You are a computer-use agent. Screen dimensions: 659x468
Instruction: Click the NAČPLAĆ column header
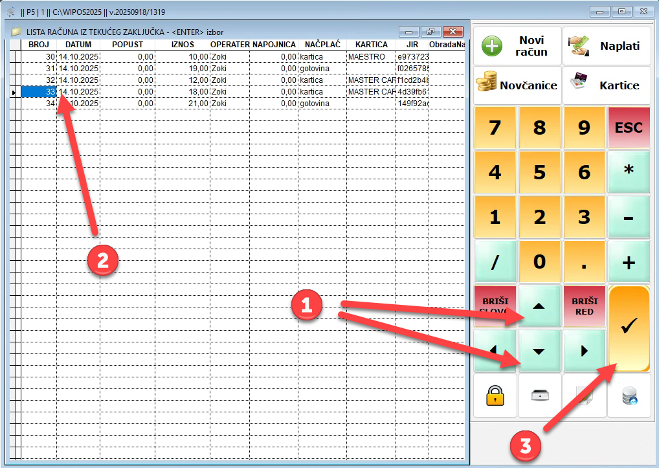point(322,45)
